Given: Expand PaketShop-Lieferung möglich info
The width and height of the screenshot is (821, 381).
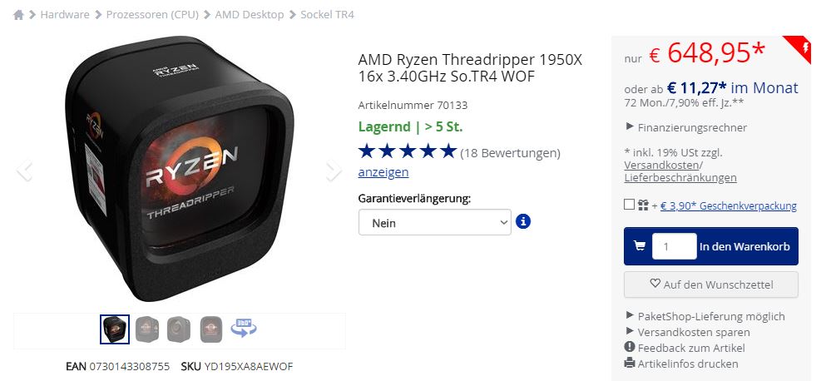Looking at the screenshot, I should pyautogui.click(x=705, y=316).
